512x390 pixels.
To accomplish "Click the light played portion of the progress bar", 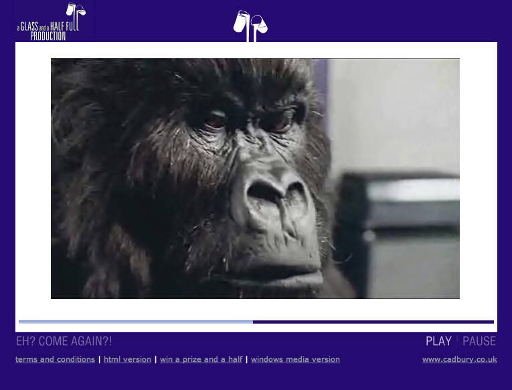I will click(134, 322).
